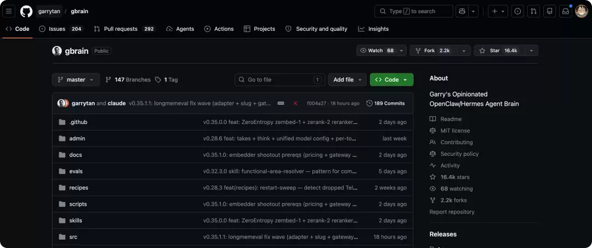Image resolution: width=592 pixels, height=248 pixels.
Task: Open the Readme link in About
Action: click(446, 119)
